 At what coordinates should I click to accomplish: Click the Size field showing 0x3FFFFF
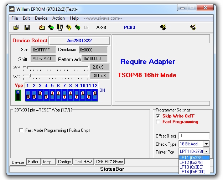click(43, 50)
